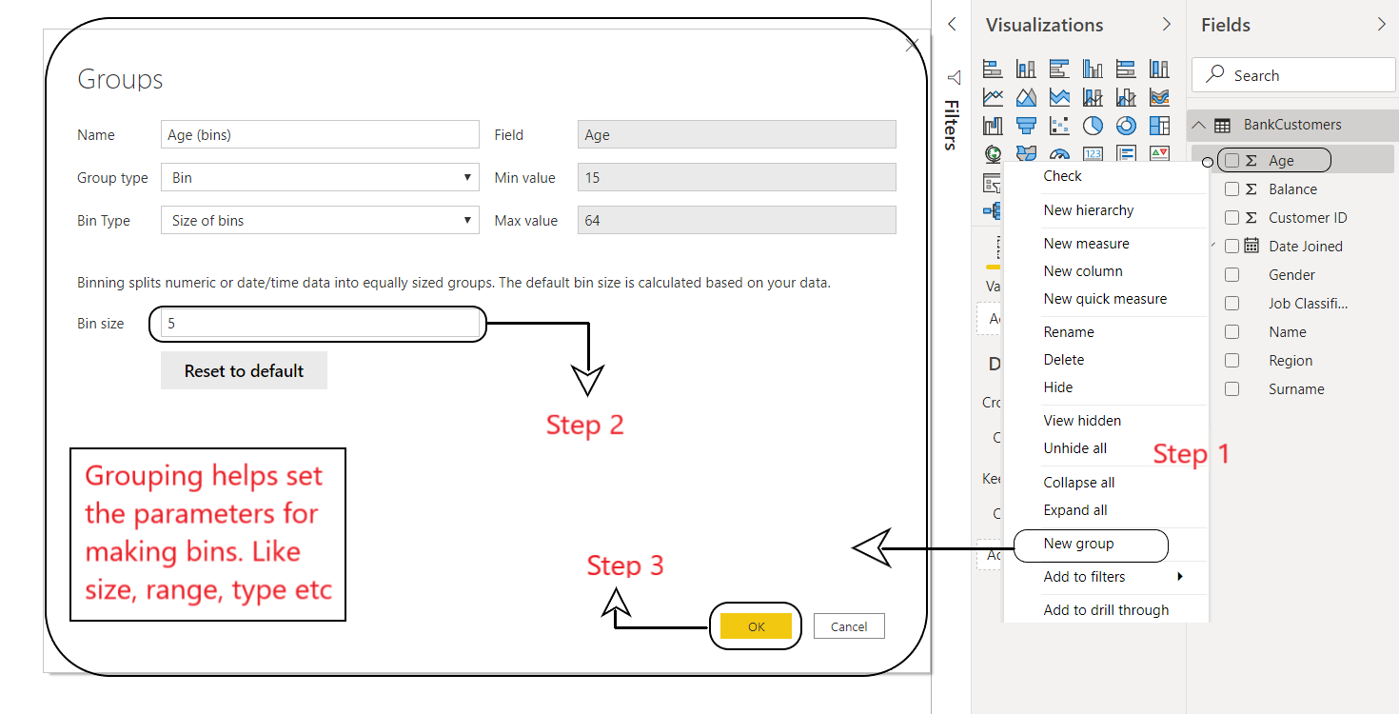Click into the Bin size field
This screenshot has height=714, width=1399.
coord(320,324)
